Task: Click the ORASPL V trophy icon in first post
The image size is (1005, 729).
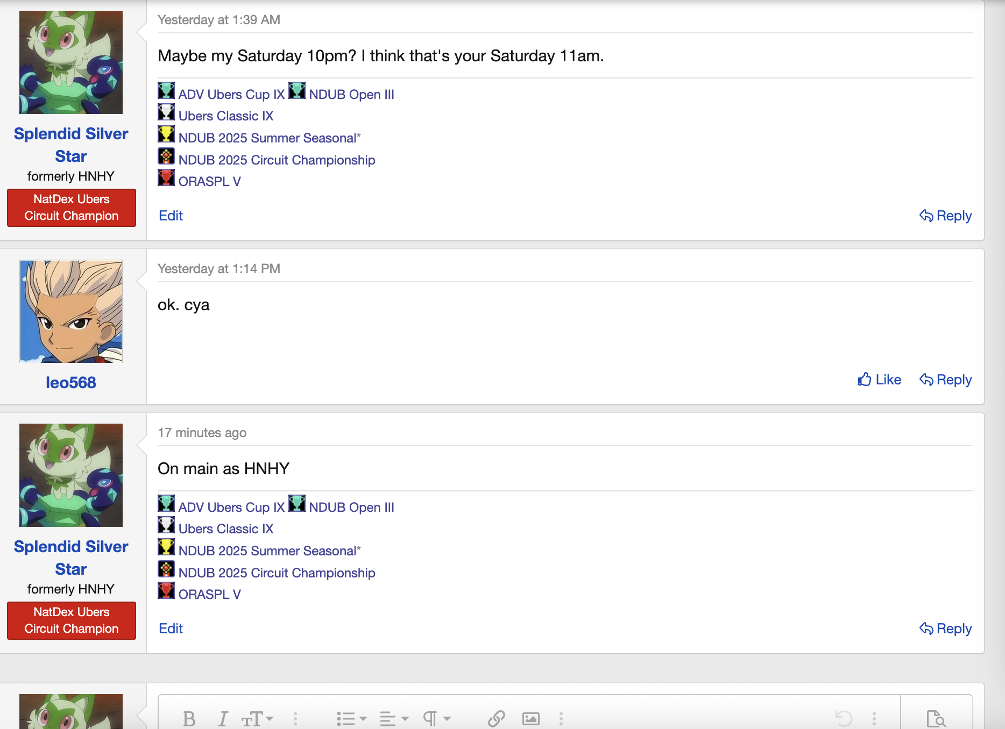Action: (166, 178)
